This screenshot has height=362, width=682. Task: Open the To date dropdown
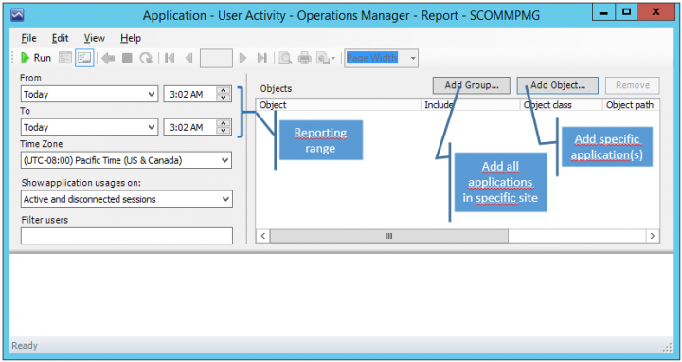(89, 127)
